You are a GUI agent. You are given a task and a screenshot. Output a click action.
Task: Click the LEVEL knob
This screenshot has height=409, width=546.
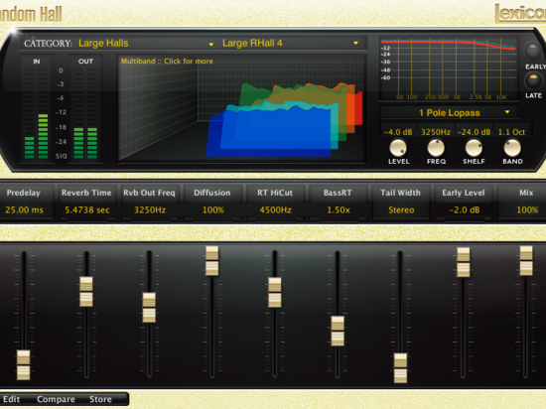click(x=398, y=148)
